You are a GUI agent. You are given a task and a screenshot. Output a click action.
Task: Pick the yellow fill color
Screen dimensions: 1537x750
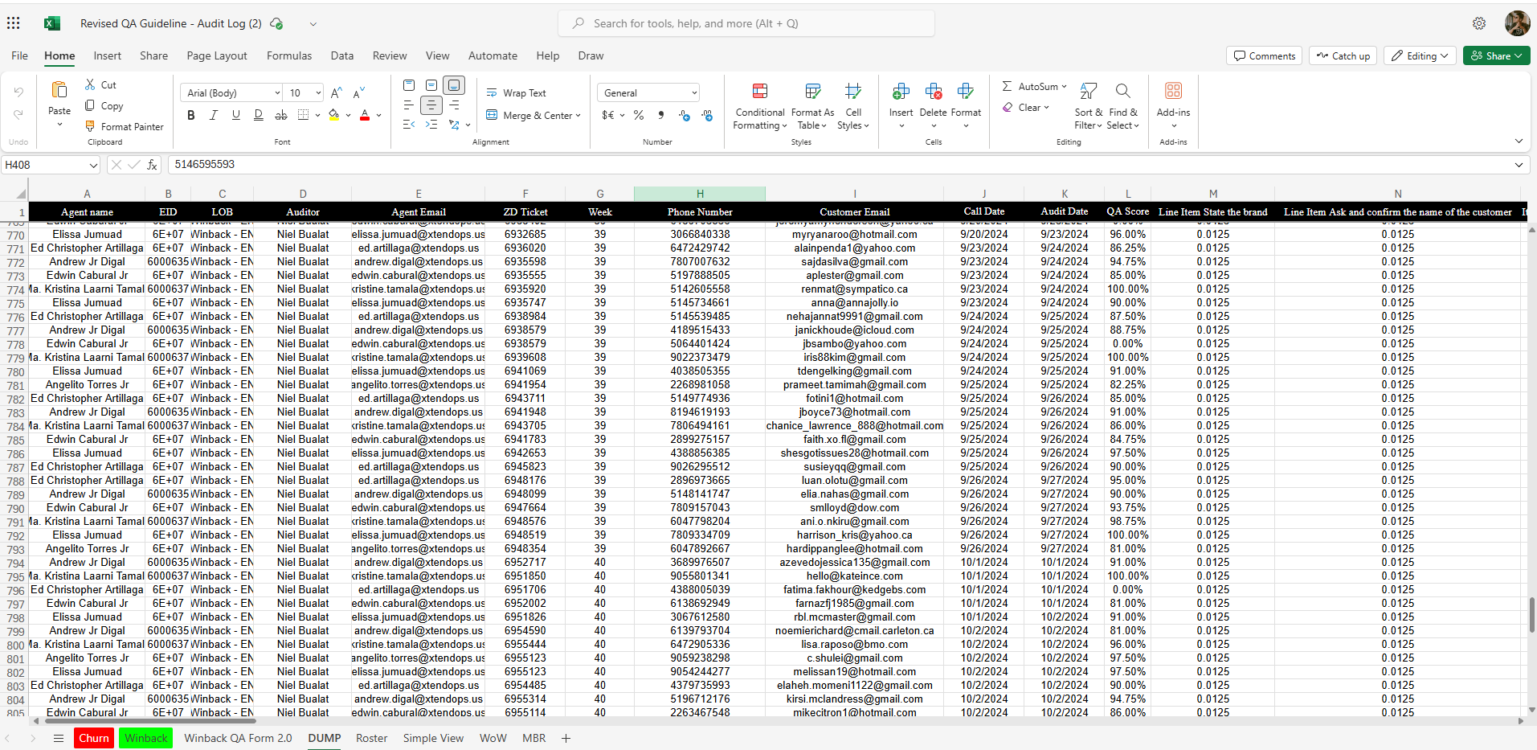[334, 116]
